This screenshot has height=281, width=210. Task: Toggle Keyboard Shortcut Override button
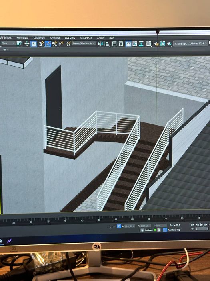click(x=33, y=44)
